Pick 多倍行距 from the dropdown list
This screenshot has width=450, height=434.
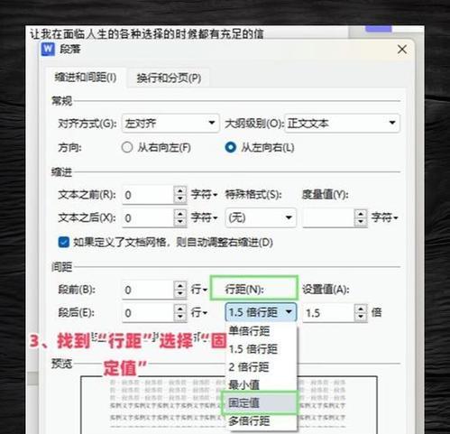pos(260,421)
